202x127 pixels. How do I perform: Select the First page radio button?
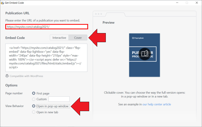coord(34,93)
